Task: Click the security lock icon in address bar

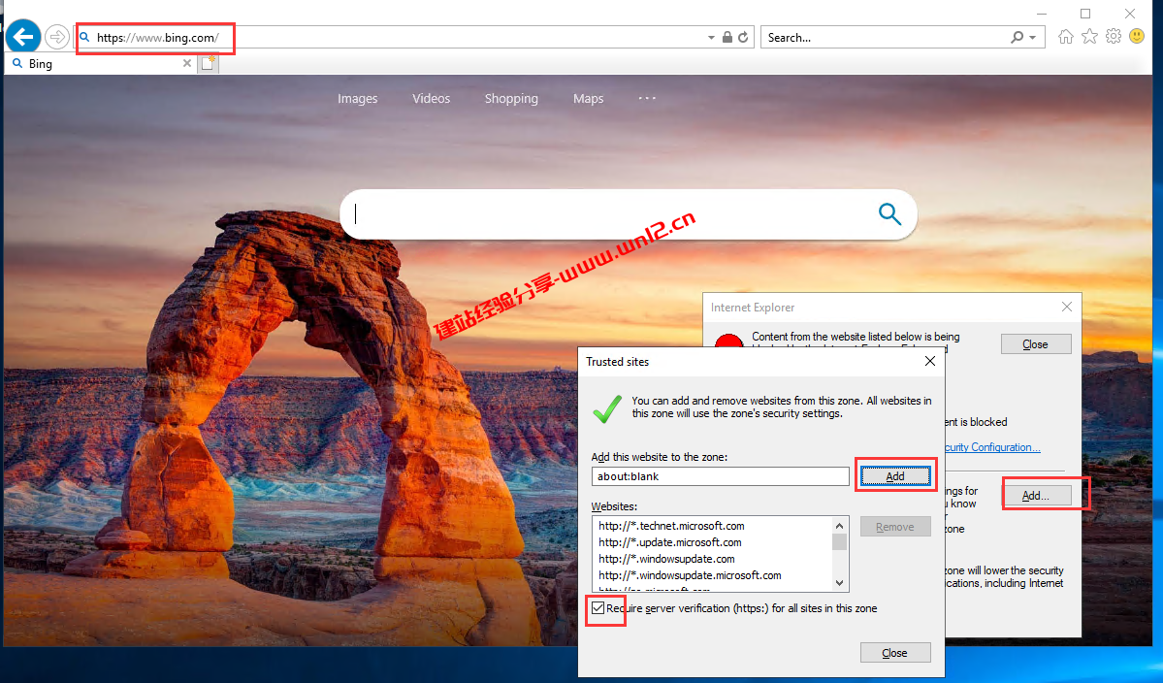Action: (x=727, y=38)
